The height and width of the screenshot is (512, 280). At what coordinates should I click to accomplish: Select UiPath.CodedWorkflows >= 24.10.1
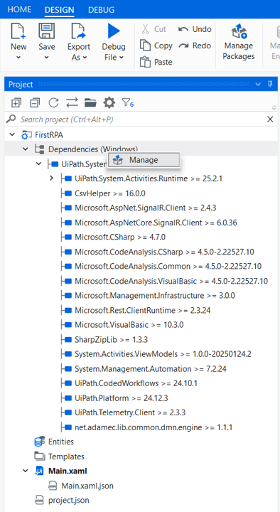(136, 383)
